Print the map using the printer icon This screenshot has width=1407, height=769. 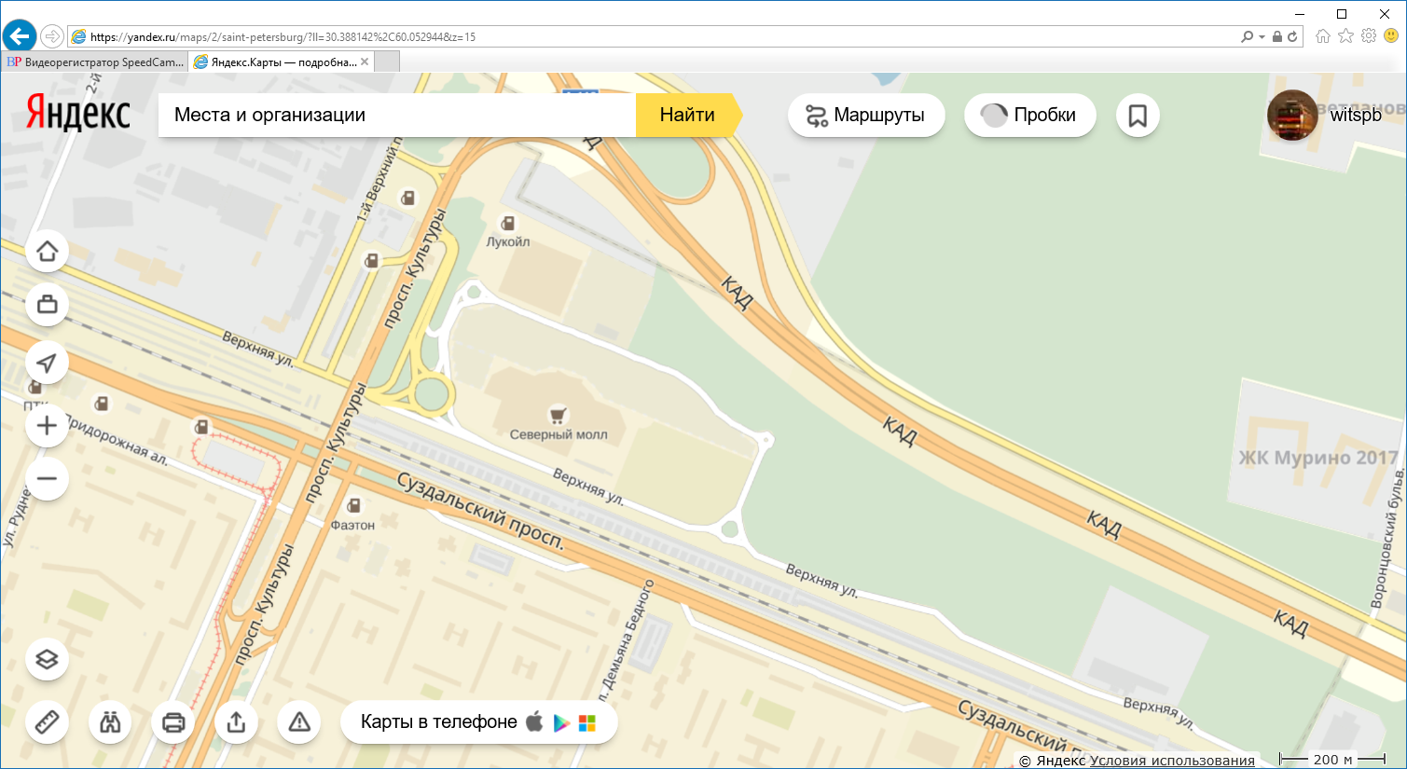click(x=173, y=722)
